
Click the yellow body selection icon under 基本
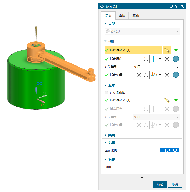tap(167, 100)
